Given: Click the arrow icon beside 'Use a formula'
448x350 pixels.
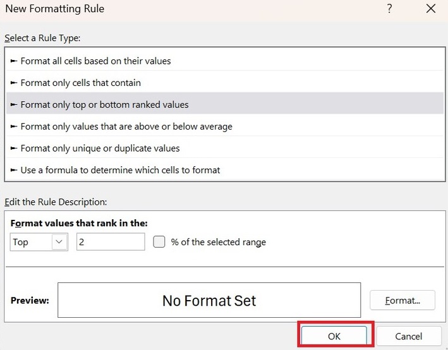Looking at the screenshot, I should click(x=15, y=170).
